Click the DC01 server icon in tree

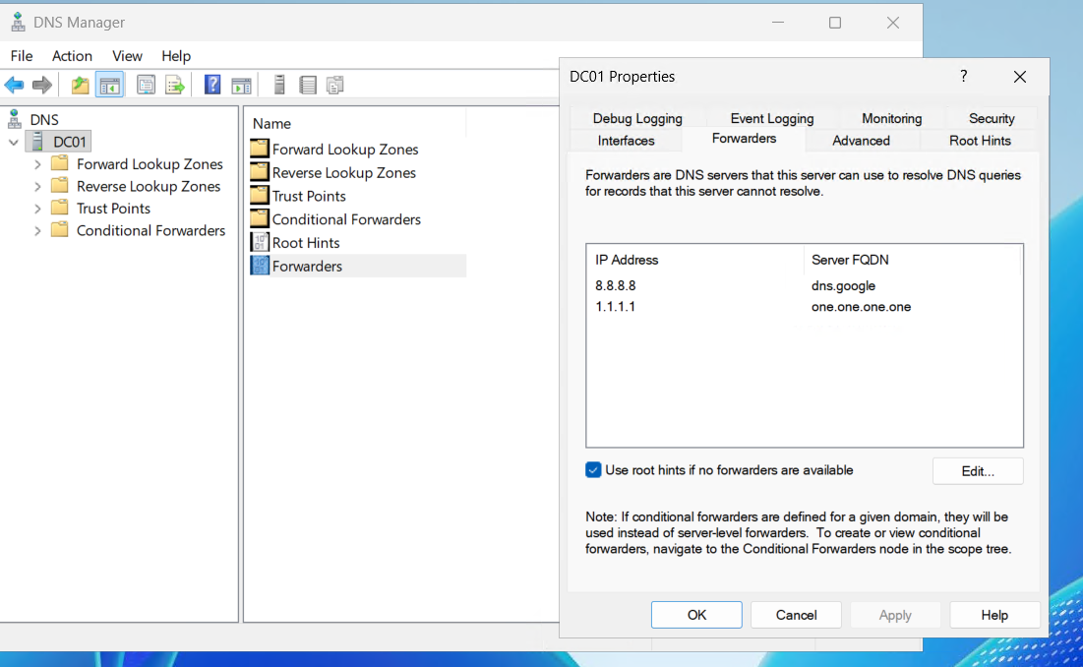click(x=38, y=142)
